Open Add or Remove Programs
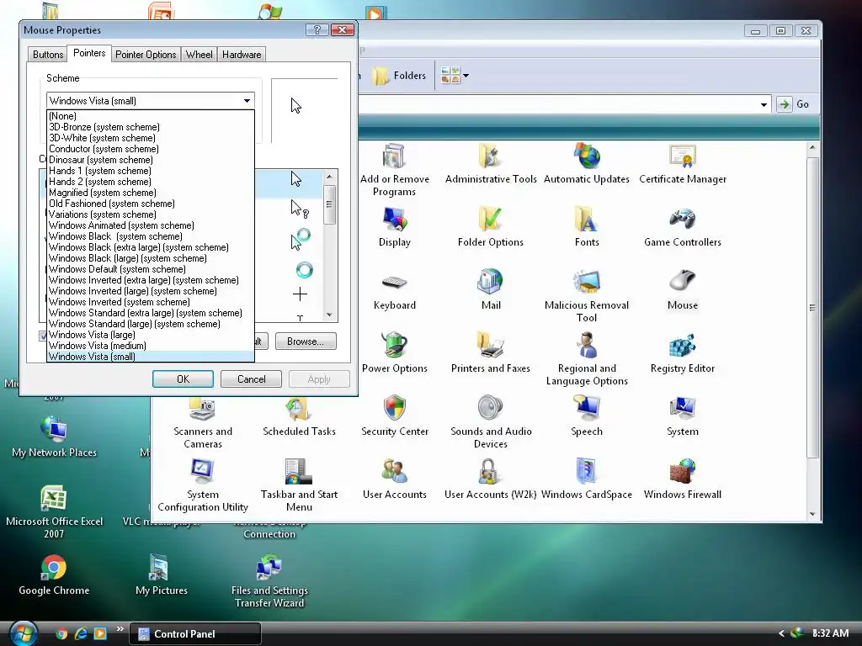862x646 pixels. pyautogui.click(x=394, y=169)
